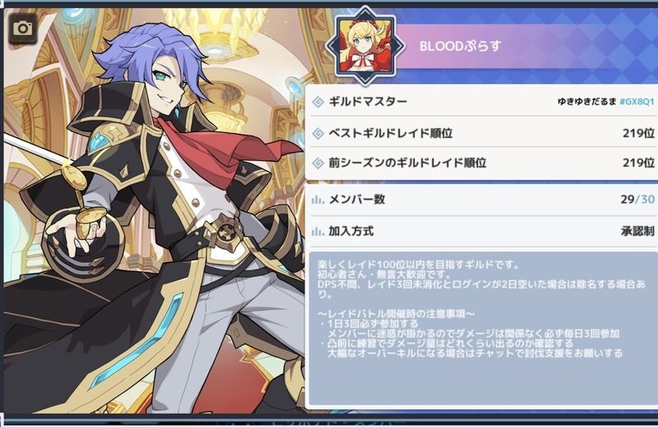Tap the camera screenshot icon
The width and height of the screenshot is (658, 427).
(23, 29)
